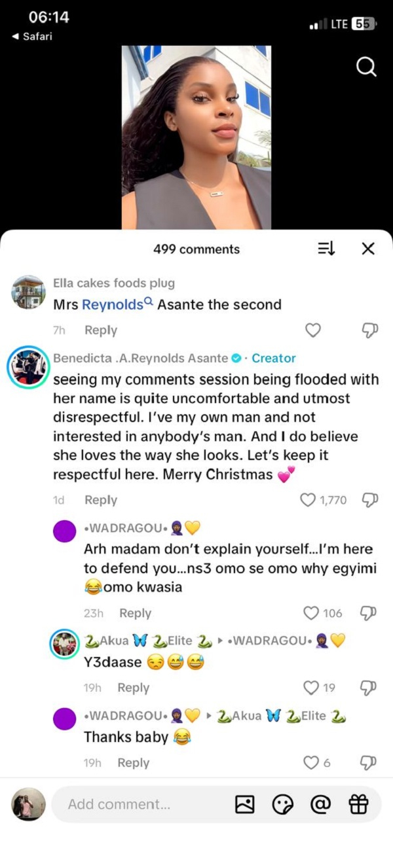Open Benedicta .A.Reynolds Asante profile name
393x850 pixels.
(x=141, y=358)
